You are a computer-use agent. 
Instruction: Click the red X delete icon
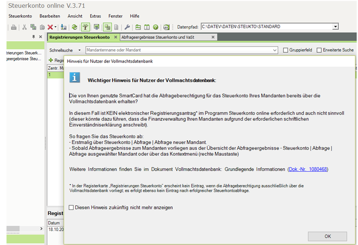[x=50, y=27]
